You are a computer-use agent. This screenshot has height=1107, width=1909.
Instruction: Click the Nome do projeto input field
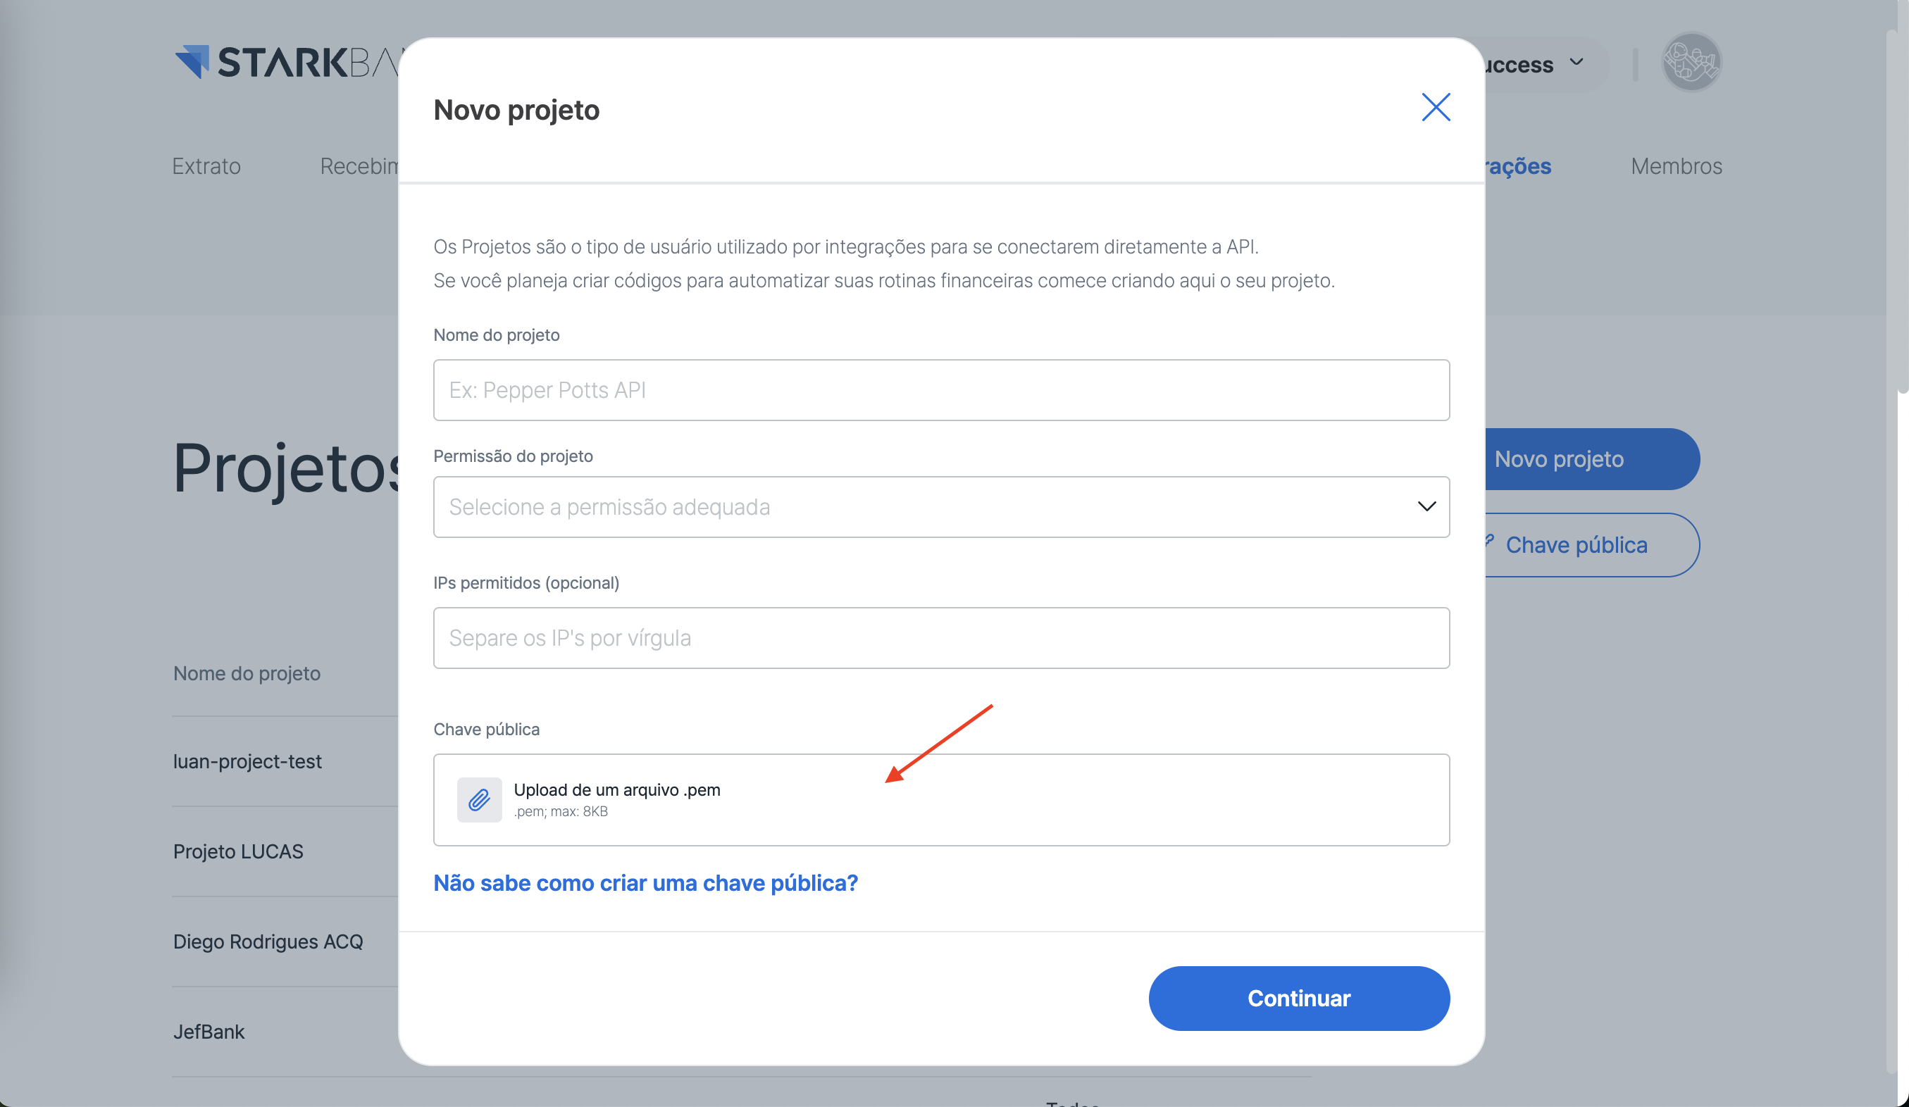941,390
